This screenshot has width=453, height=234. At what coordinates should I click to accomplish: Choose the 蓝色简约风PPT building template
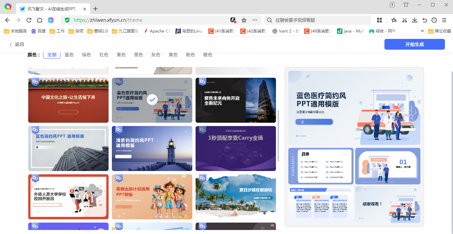(x=68, y=149)
